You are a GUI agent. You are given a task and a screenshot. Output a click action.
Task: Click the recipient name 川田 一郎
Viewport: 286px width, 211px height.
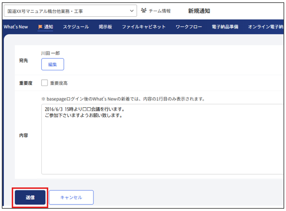tap(50, 53)
